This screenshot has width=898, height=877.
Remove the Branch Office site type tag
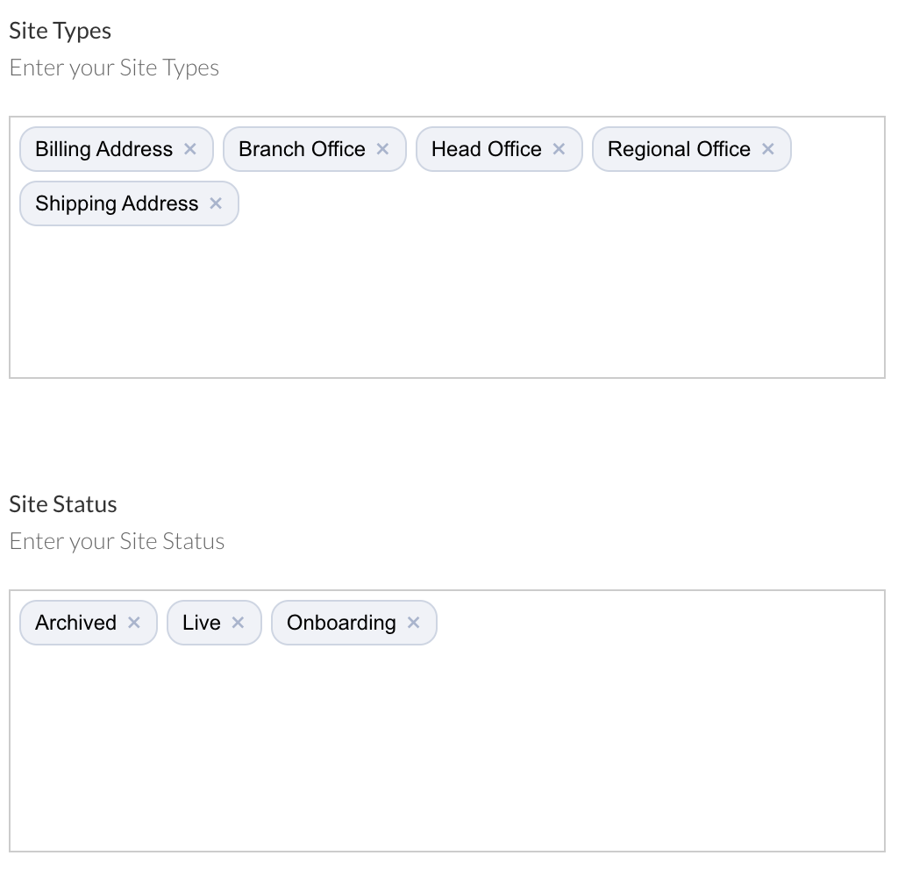click(x=382, y=149)
